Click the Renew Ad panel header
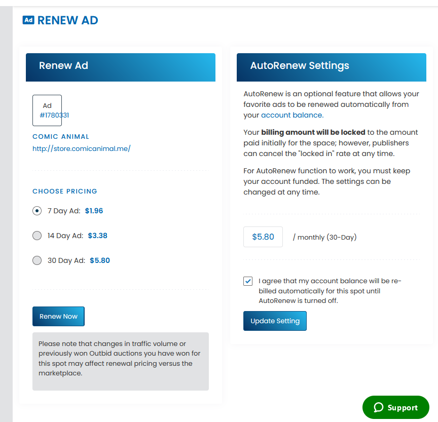This screenshot has height=422, width=438. click(x=120, y=67)
